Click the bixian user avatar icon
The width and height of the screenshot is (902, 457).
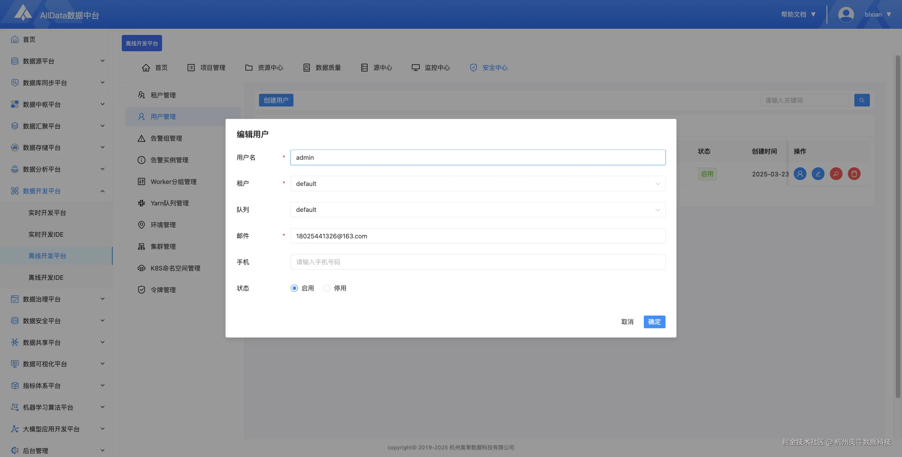pos(846,14)
